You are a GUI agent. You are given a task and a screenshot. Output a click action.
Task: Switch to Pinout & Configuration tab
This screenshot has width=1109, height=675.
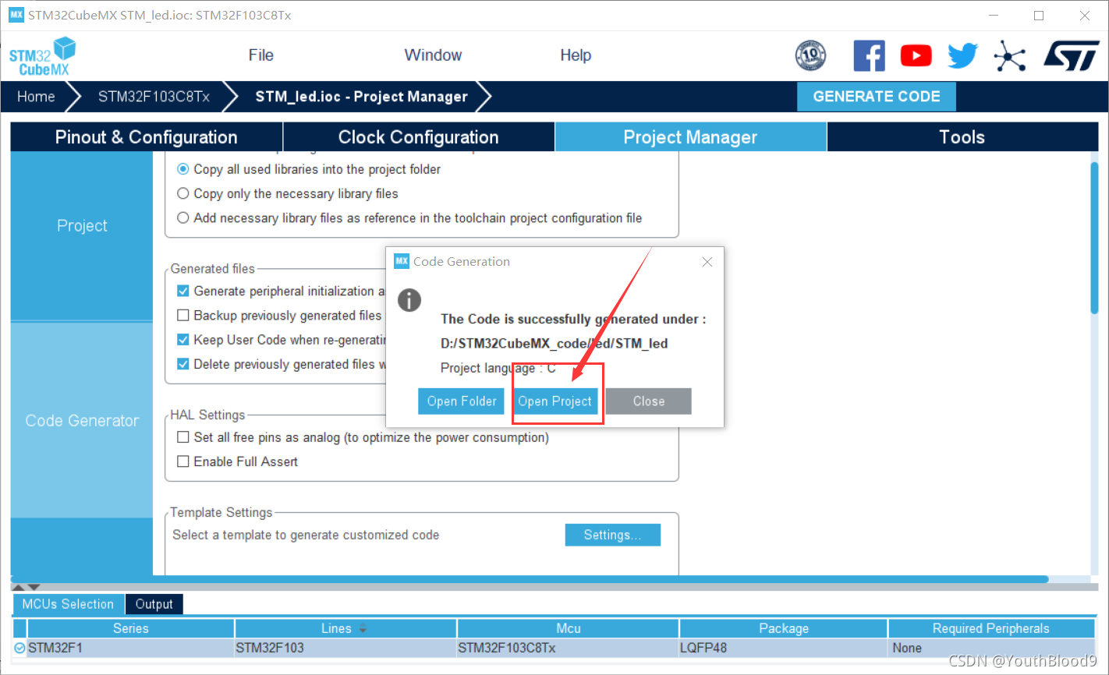(147, 137)
